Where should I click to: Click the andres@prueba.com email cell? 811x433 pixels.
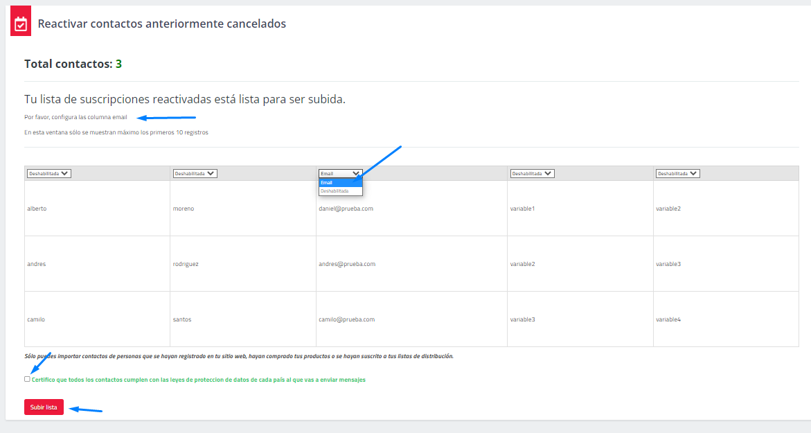[346, 264]
